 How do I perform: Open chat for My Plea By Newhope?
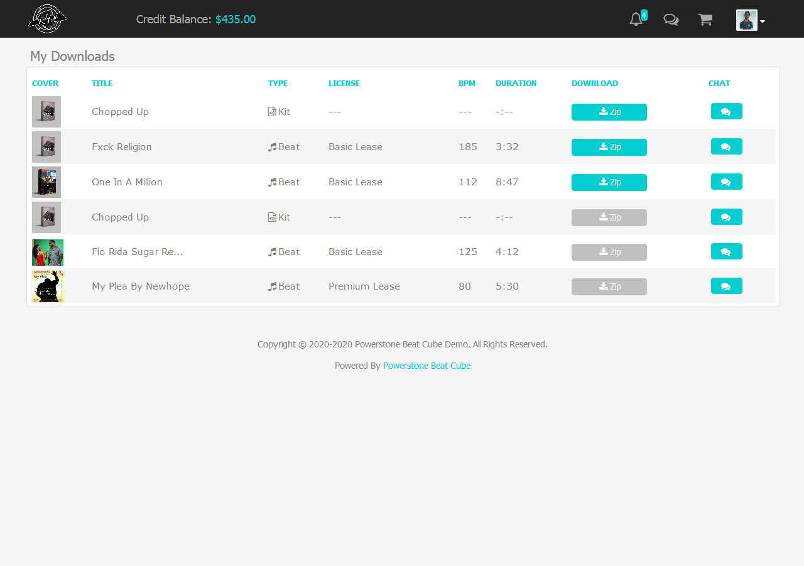click(x=726, y=285)
